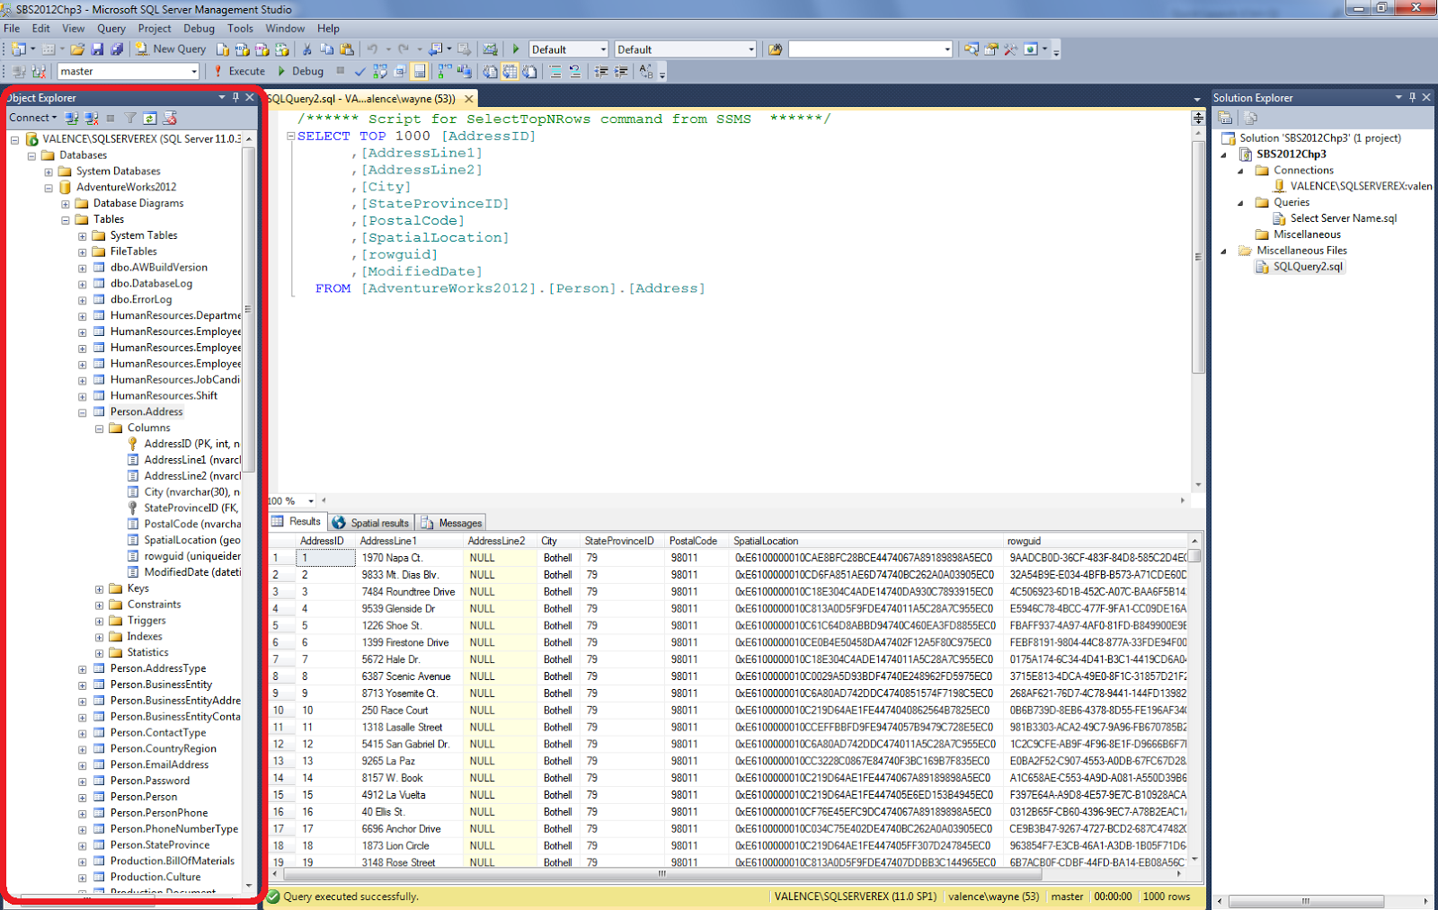Refresh the Object Explorer tree
Image resolution: width=1438 pixels, height=910 pixels.
click(x=150, y=118)
